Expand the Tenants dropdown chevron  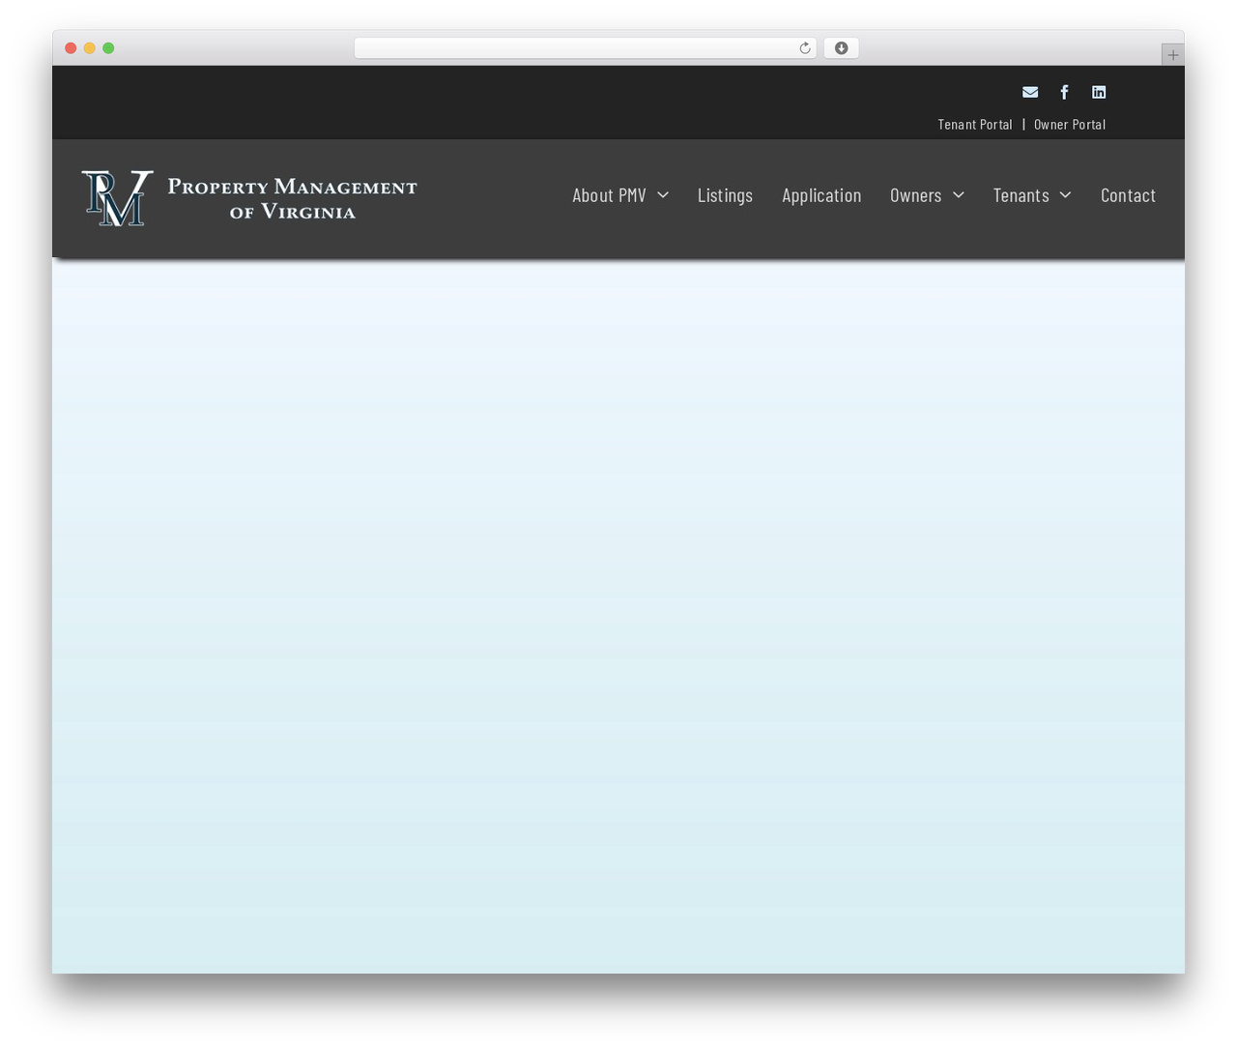pyautogui.click(x=1065, y=195)
